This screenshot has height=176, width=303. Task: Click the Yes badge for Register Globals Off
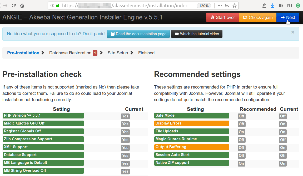point(125,132)
